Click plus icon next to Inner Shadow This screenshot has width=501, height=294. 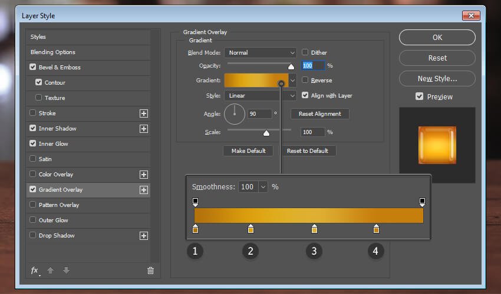(x=144, y=129)
